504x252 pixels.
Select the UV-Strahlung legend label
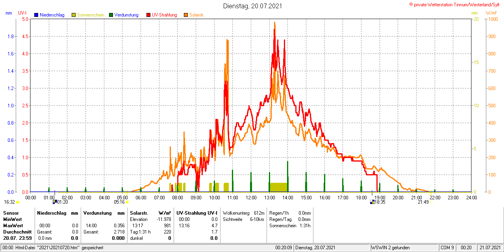click(x=165, y=15)
